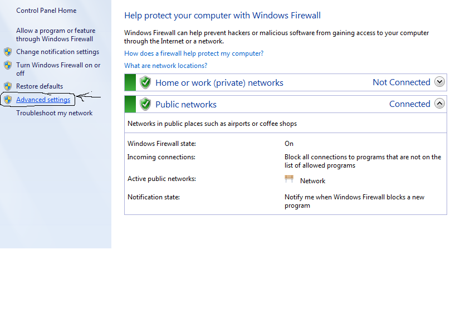Image resolution: width=475 pixels, height=328 pixels.
Task: Open Turn Windows Firewall on or off
Action: [58, 69]
